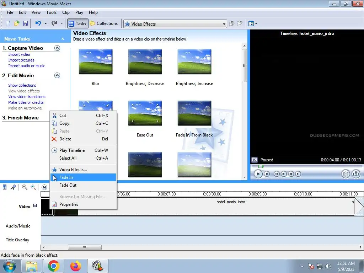
Task: Click the timeline horizontal scrollbar thumb
Action: click(85, 247)
